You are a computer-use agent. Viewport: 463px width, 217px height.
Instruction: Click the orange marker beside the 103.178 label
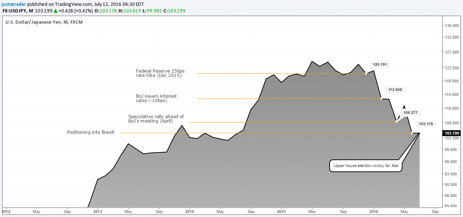[x=412, y=133]
